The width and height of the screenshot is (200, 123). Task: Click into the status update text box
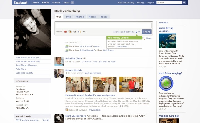104,26
